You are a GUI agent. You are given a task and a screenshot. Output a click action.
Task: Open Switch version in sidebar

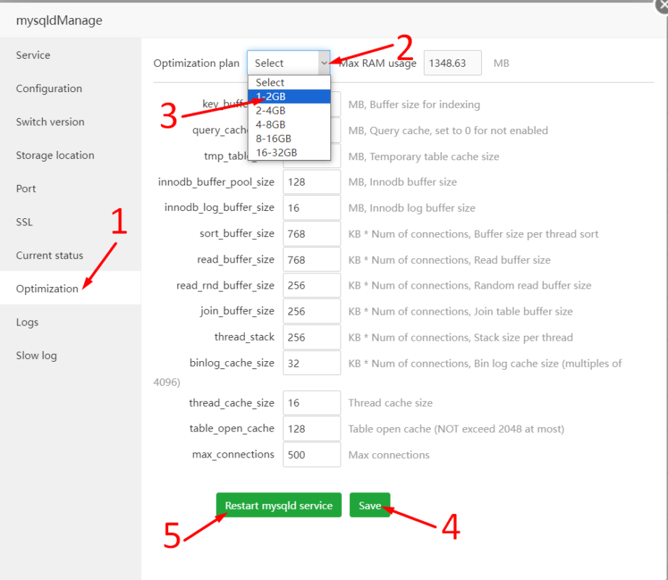[50, 122]
